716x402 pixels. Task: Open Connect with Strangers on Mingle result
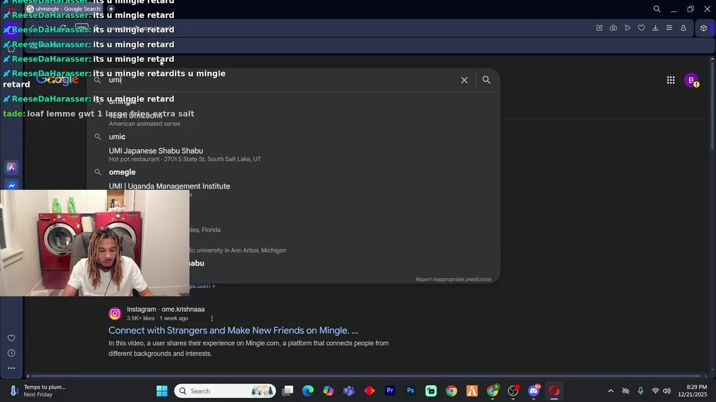[233, 331]
